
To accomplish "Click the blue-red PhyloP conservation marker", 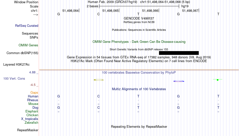I will (179, 81).
